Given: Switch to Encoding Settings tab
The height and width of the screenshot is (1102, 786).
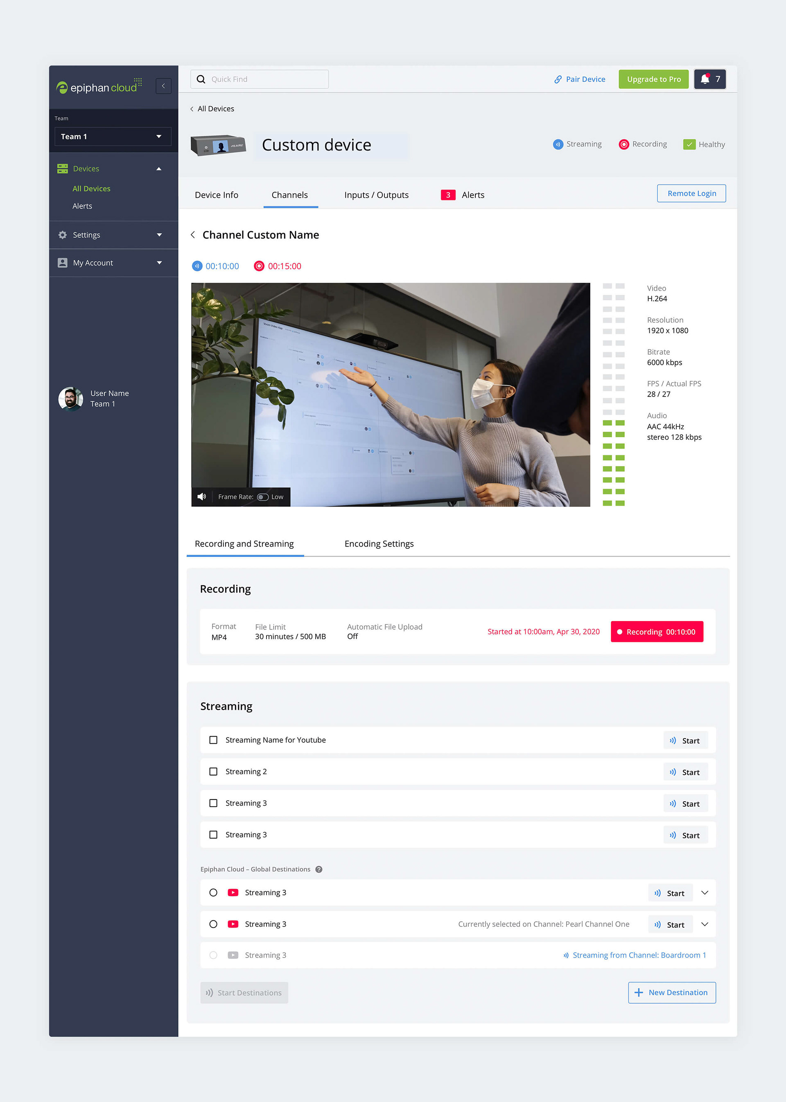Looking at the screenshot, I should (379, 544).
